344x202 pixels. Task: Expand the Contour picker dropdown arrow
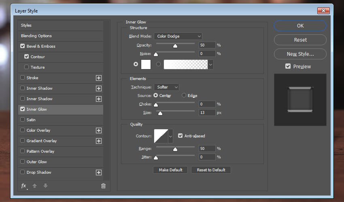click(170, 136)
